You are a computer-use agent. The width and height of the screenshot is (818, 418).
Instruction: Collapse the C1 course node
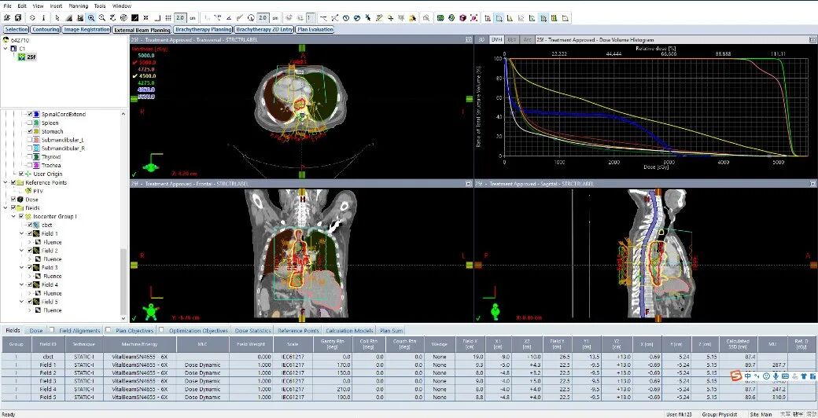click(x=6, y=49)
